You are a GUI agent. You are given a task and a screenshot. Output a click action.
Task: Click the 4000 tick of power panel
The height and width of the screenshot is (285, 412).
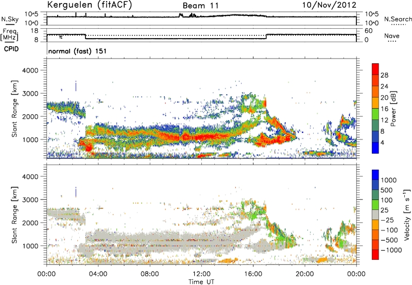click(30, 70)
